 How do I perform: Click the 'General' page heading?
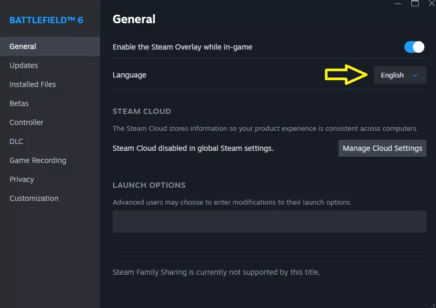(x=134, y=19)
